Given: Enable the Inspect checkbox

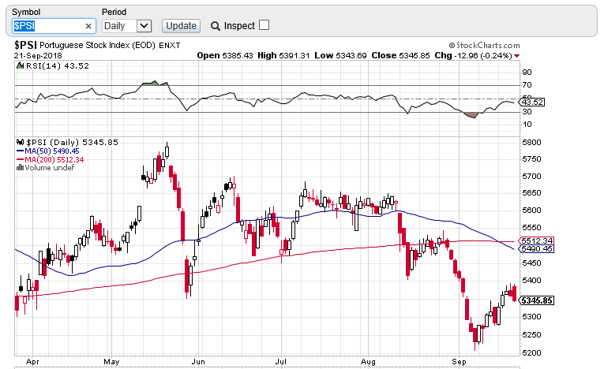Looking at the screenshot, I should click(264, 25).
